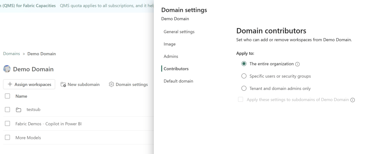This screenshot has width=369, height=154.
Task: Open the Default domain tab
Action: tap(178, 81)
